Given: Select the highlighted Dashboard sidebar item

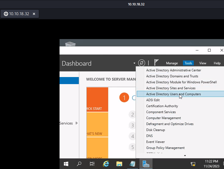Looking at the screenshot, I should coord(69,81).
